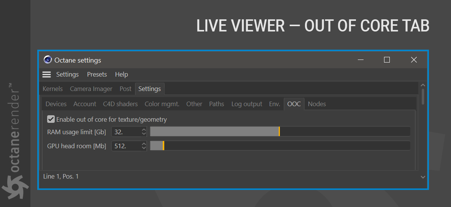451x207 pixels.
Task: Open the Account sub-tab
Action: 85,104
